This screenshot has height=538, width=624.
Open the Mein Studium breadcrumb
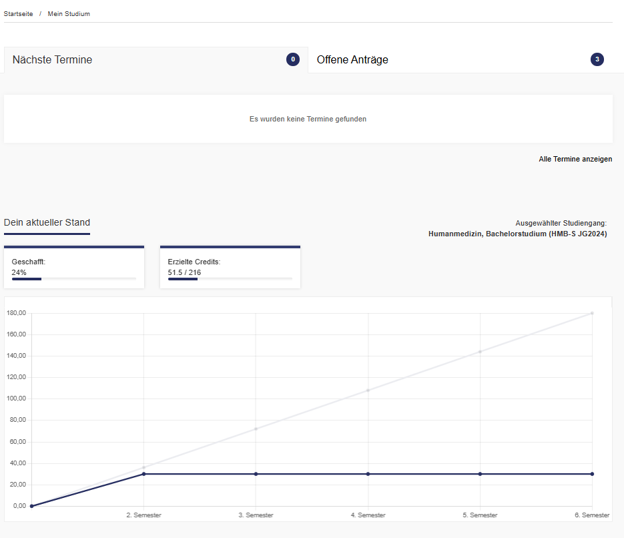pyautogui.click(x=69, y=14)
